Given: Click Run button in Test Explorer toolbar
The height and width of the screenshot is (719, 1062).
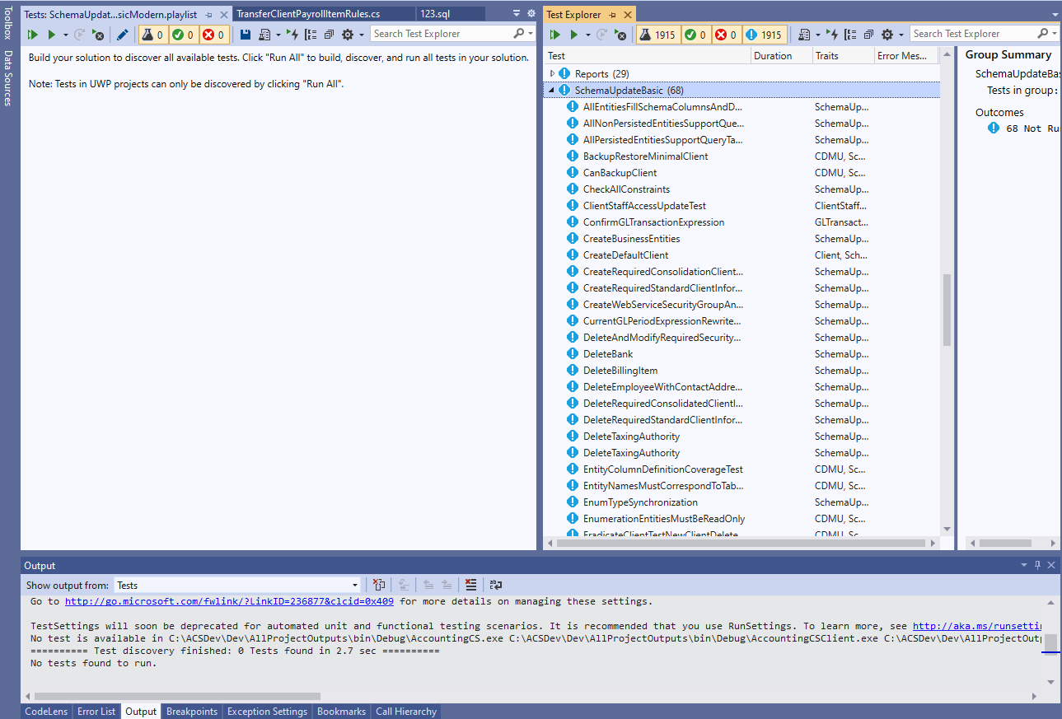Looking at the screenshot, I should pos(574,35).
